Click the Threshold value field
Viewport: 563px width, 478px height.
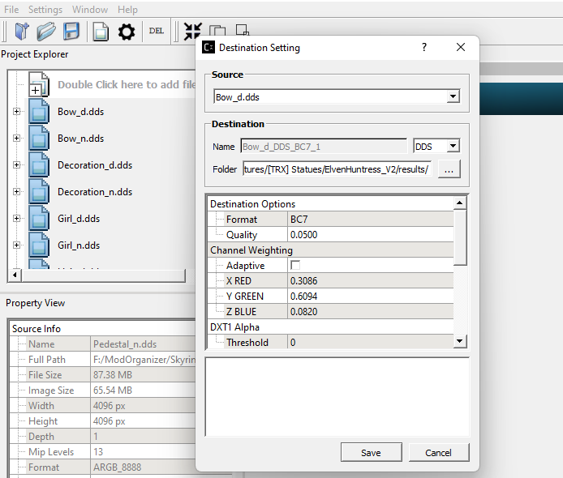(370, 343)
